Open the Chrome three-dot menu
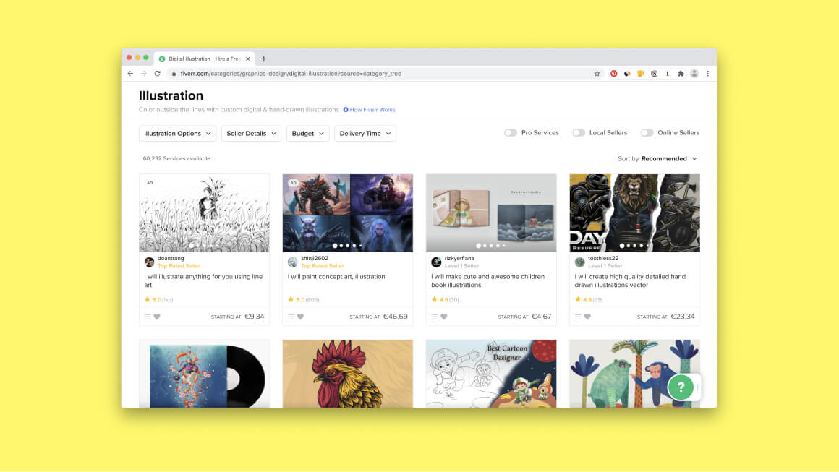The image size is (839, 472). coord(707,74)
